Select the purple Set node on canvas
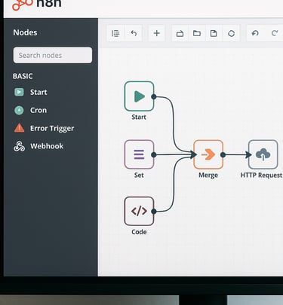The image size is (283, 305). 139,154
